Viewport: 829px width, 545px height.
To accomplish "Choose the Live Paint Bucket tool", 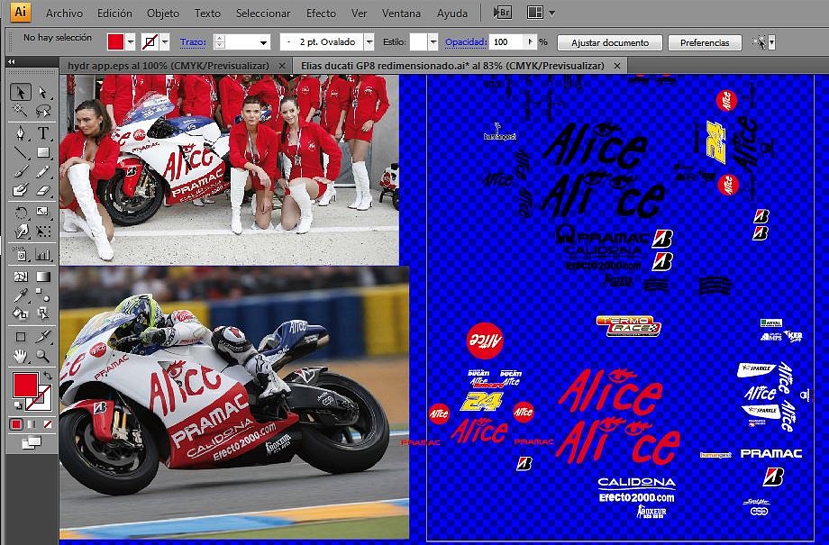I will [x=20, y=313].
